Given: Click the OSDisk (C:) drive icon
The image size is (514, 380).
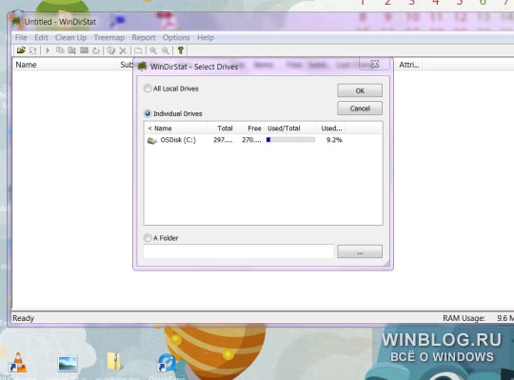Looking at the screenshot, I should pyautogui.click(x=151, y=141).
